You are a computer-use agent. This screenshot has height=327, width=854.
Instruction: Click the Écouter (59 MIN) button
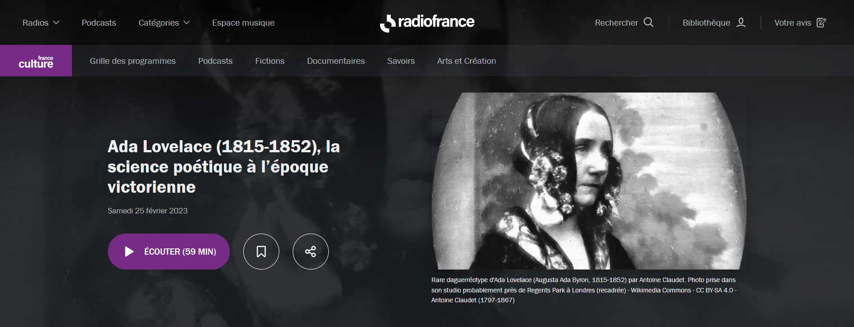(x=169, y=252)
